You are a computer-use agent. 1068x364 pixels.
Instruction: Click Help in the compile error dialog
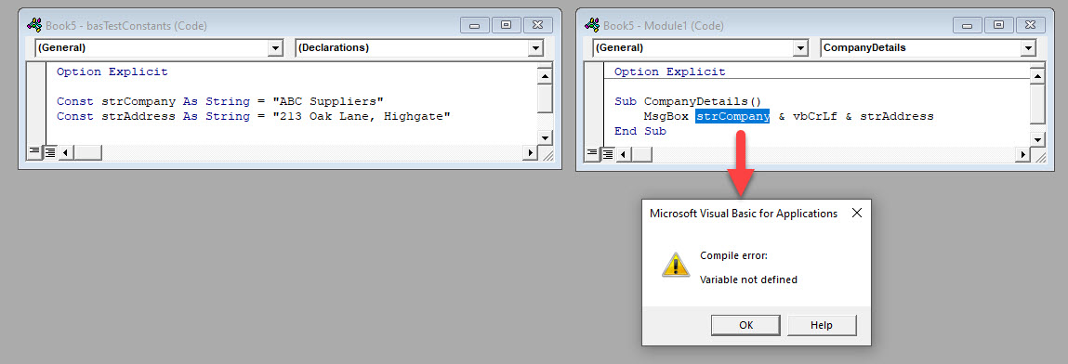(x=822, y=325)
